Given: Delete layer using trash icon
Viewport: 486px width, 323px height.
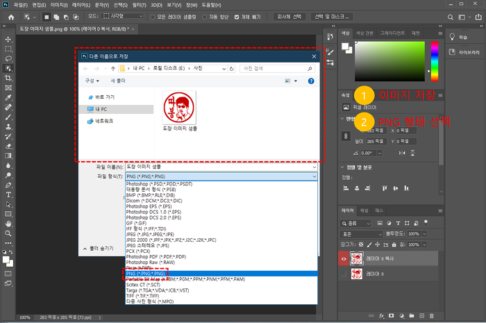Looking at the screenshot, I should coord(431,316).
